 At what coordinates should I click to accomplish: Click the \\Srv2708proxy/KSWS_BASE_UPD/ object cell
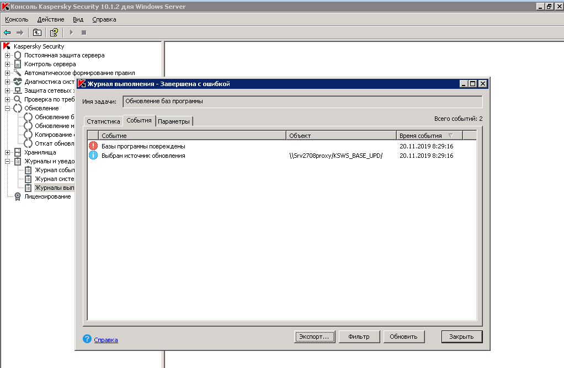tap(336, 156)
